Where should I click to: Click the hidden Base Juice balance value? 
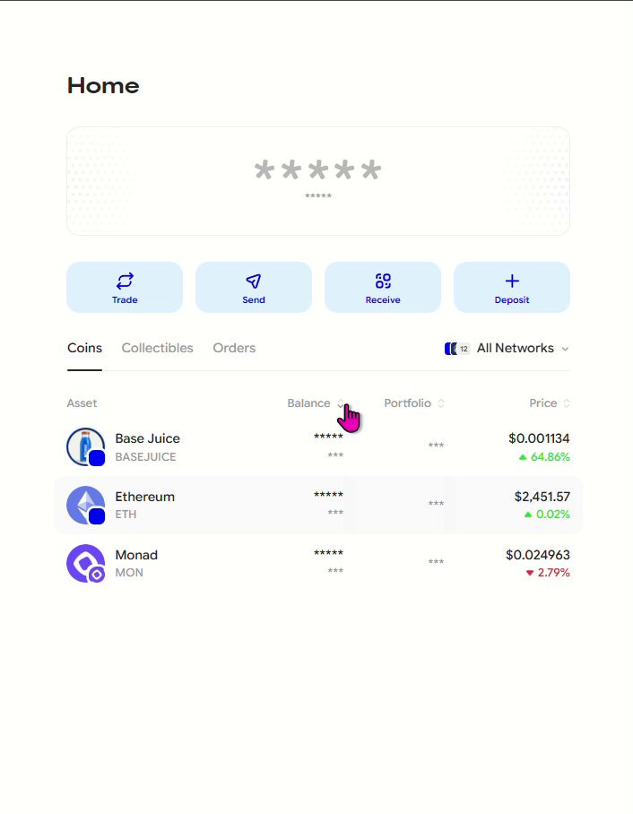click(x=328, y=437)
